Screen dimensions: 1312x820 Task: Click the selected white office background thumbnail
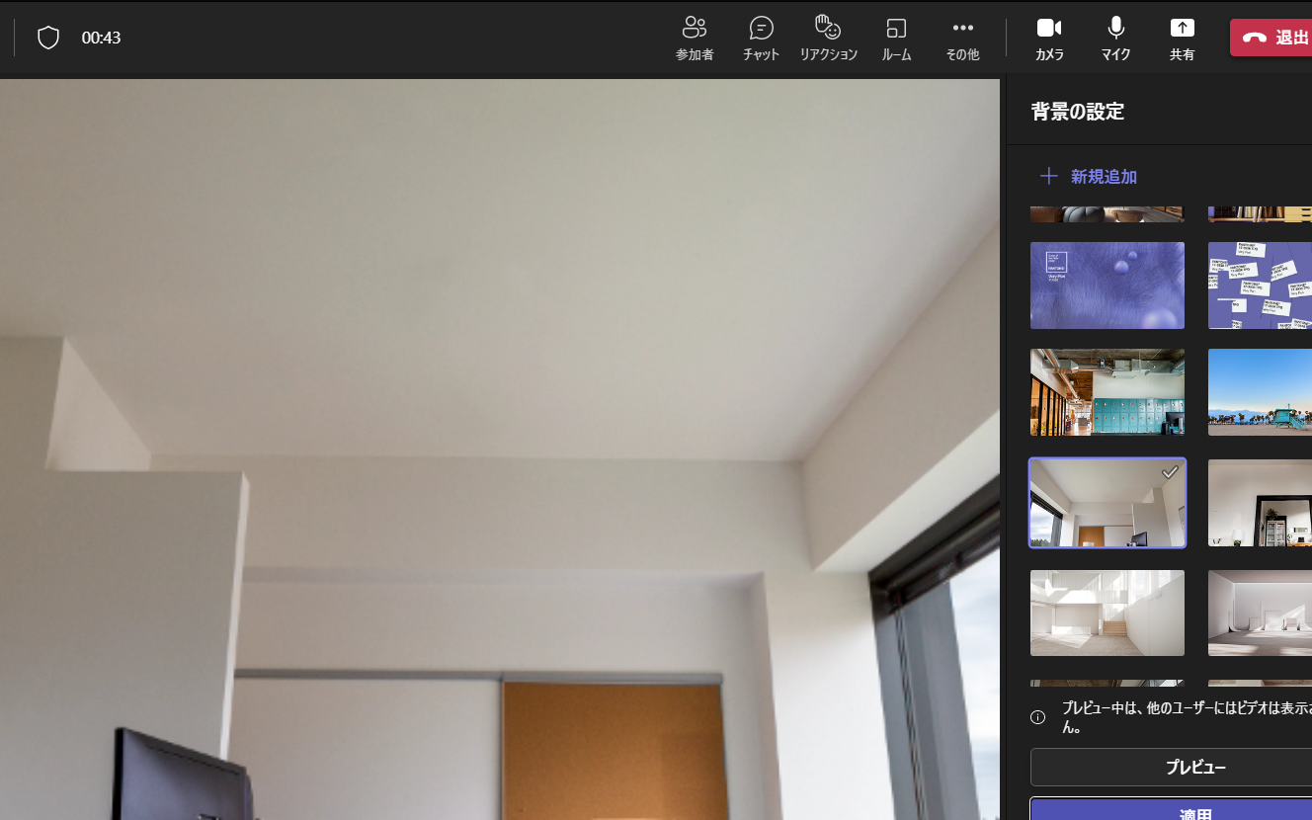(1107, 502)
